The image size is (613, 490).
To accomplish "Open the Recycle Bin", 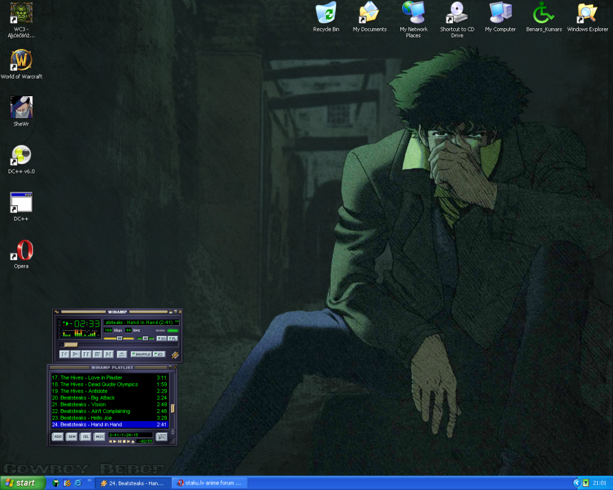I will pyautogui.click(x=326, y=17).
